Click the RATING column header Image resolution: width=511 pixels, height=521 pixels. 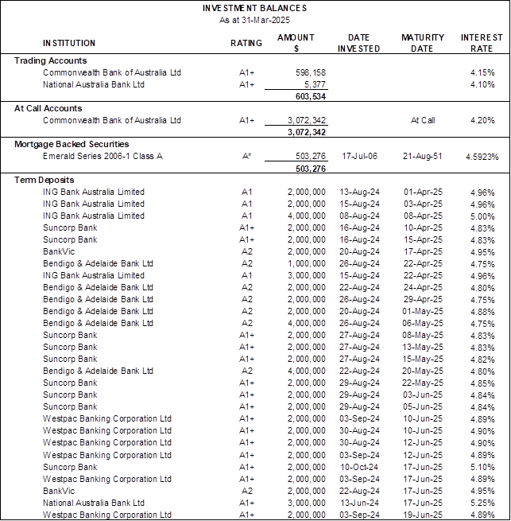click(x=246, y=43)
